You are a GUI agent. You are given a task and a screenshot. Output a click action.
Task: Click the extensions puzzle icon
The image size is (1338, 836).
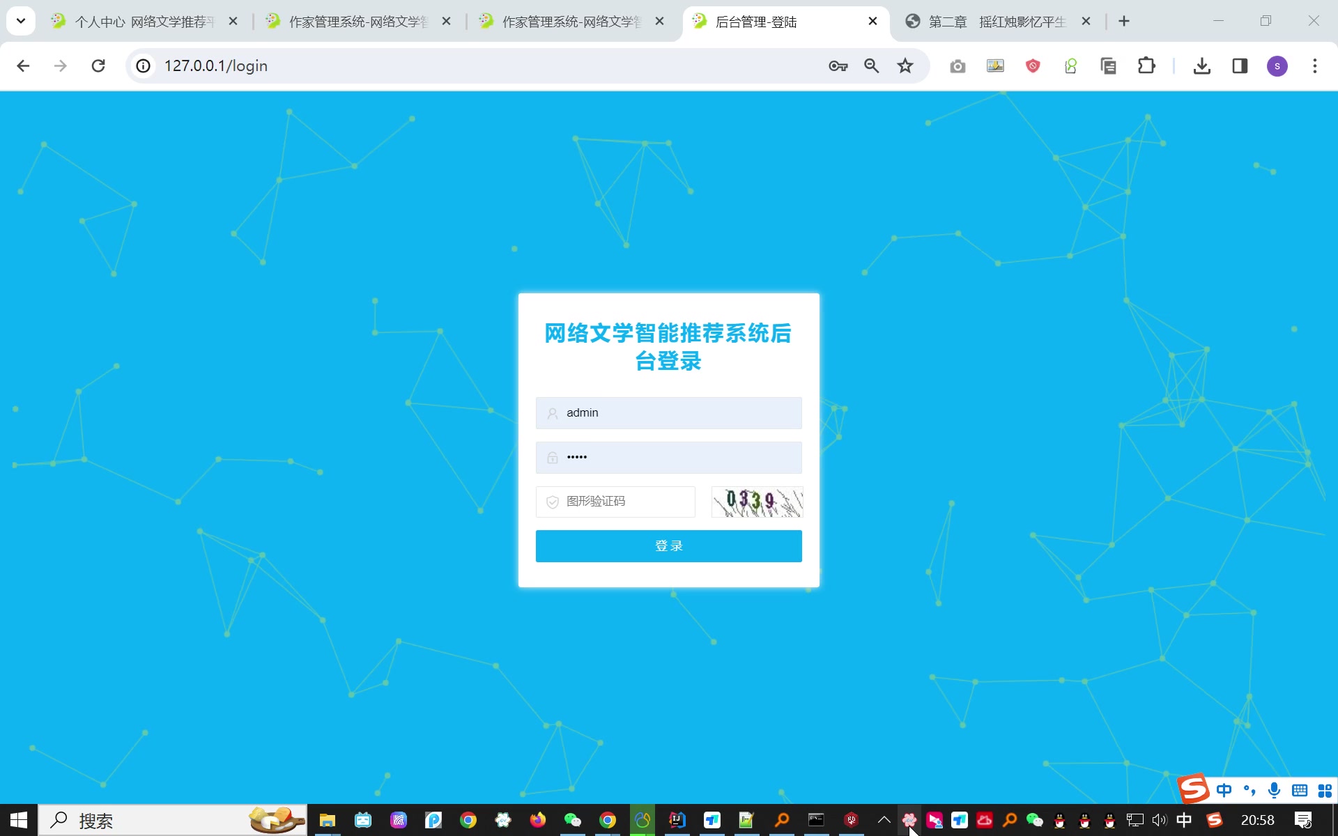(1146, 65)
